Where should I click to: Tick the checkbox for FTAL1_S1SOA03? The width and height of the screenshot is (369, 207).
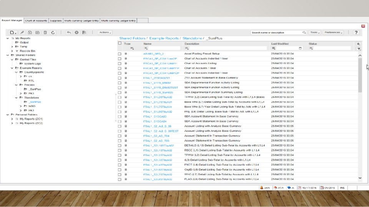coord(120,117)
